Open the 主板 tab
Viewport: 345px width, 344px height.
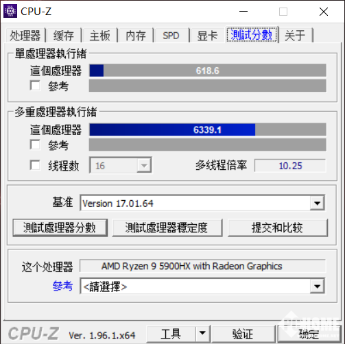pos(100,36)
